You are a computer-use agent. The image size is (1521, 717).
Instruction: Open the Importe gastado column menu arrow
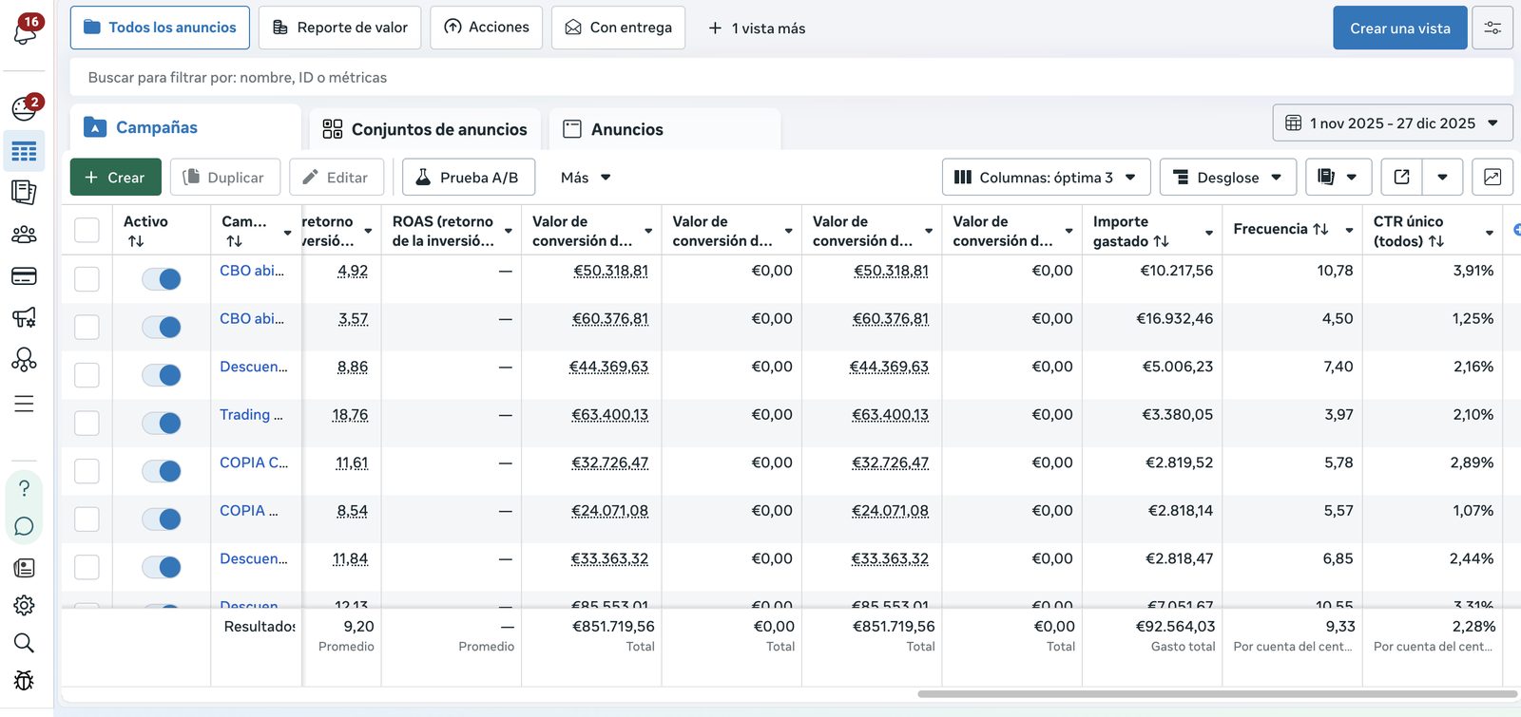point(1209,232)
